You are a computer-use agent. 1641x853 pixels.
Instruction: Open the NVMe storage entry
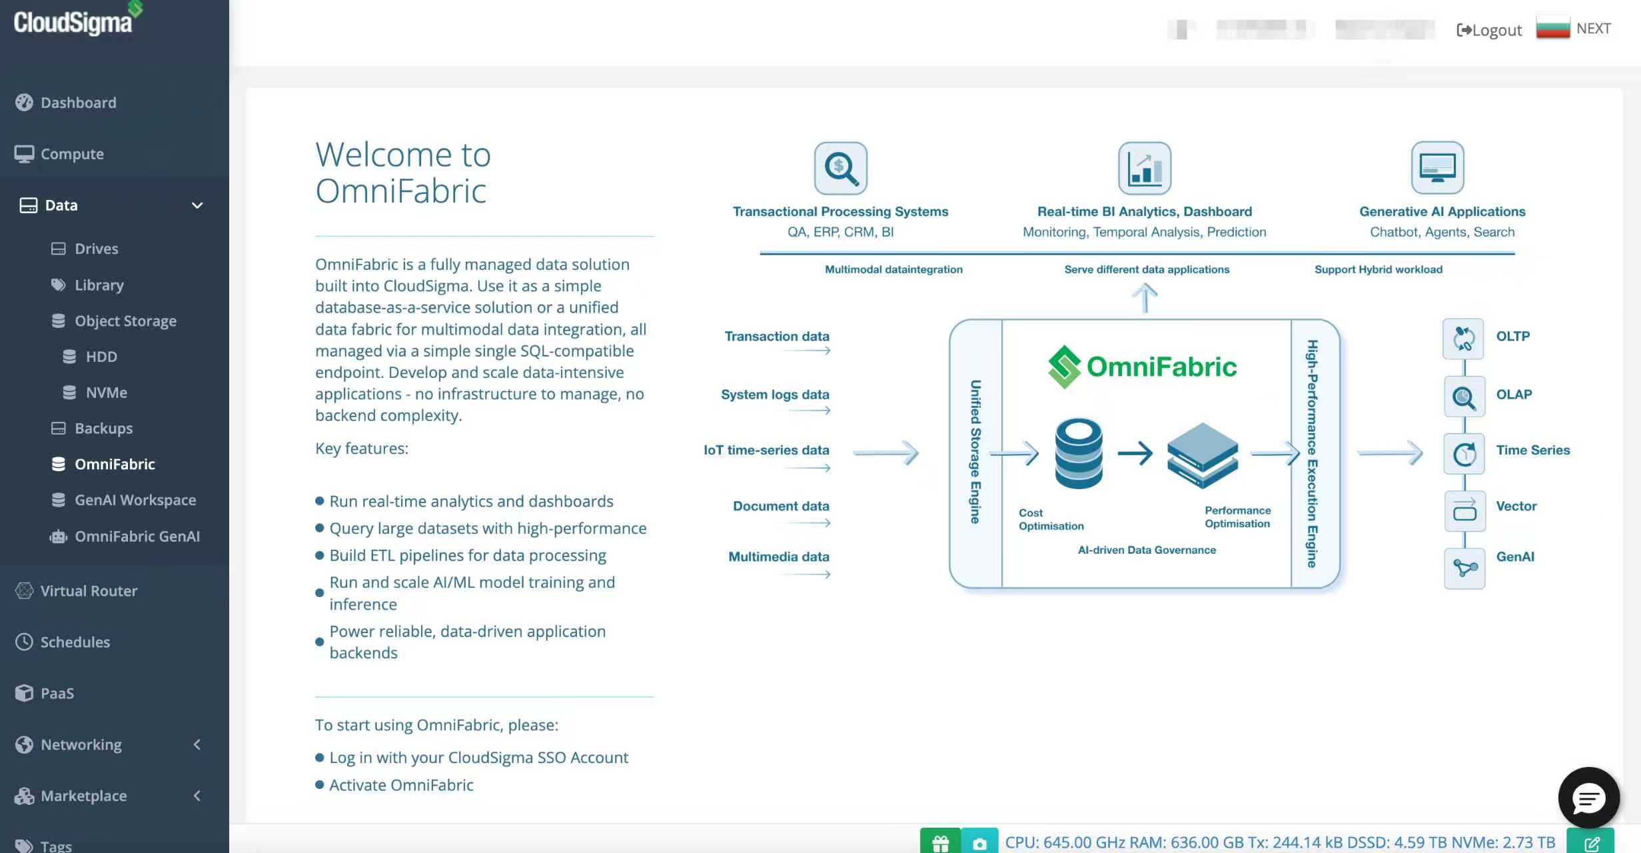106,393
